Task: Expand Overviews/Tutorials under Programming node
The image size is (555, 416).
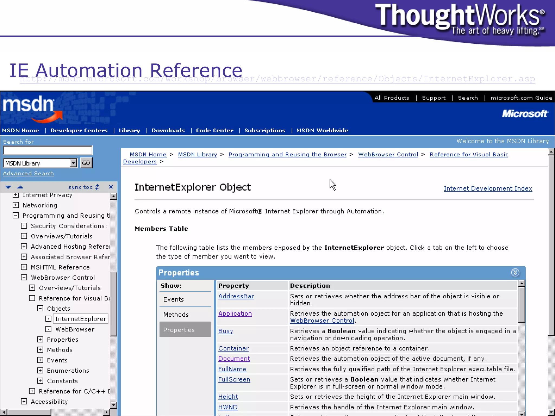Action: pyautogui.click(x=24, y=236)
